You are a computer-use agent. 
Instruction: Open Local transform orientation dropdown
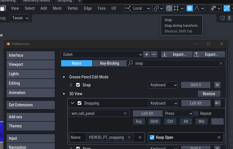tap(137, 8)
